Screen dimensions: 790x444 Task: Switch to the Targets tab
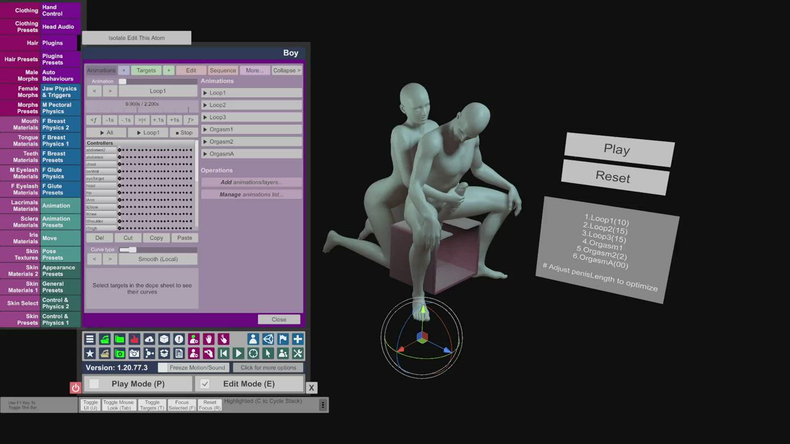tap(146, 70)
